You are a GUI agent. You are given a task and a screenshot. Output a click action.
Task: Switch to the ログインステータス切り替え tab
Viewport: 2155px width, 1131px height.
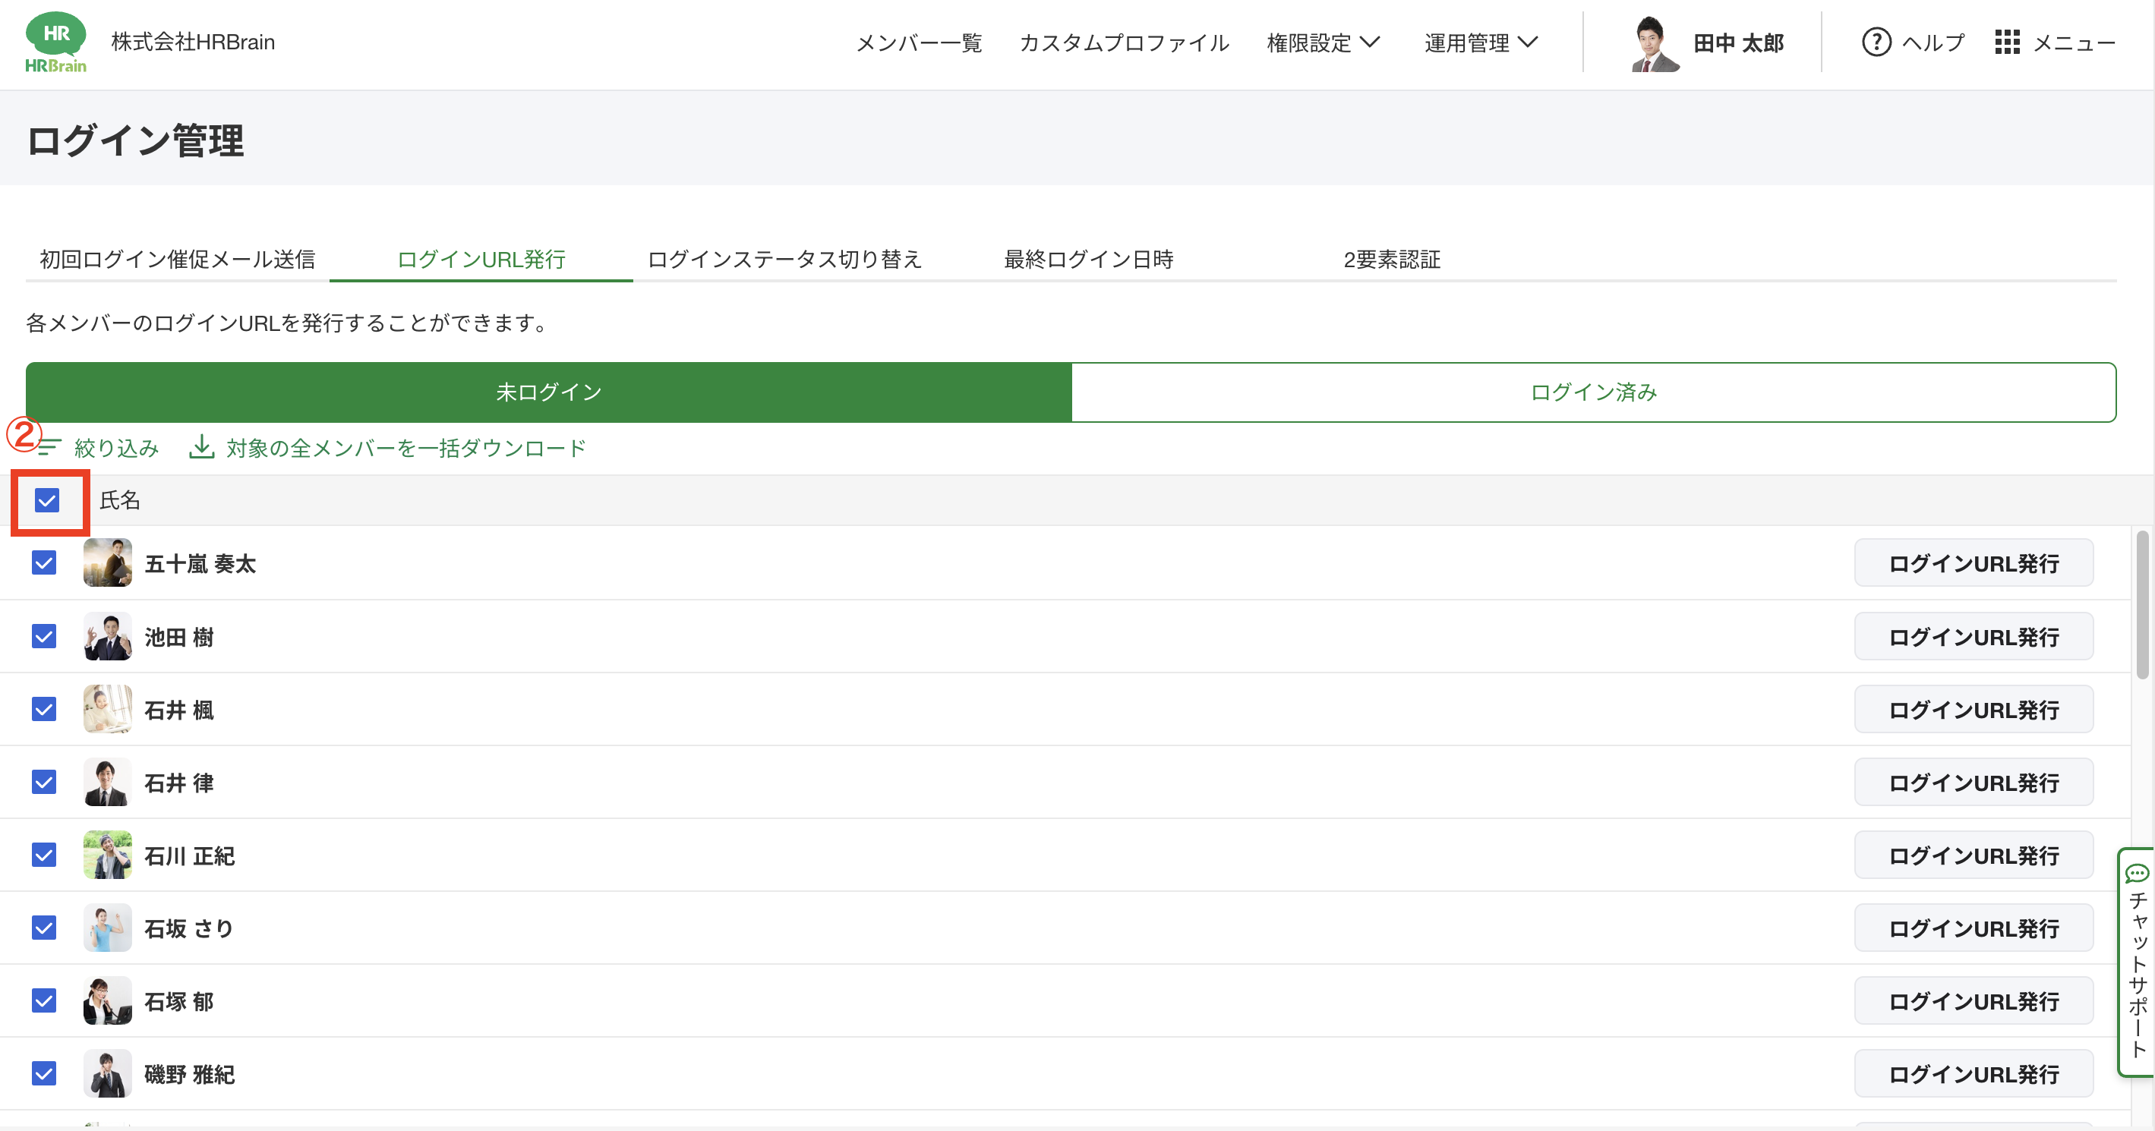784,260
